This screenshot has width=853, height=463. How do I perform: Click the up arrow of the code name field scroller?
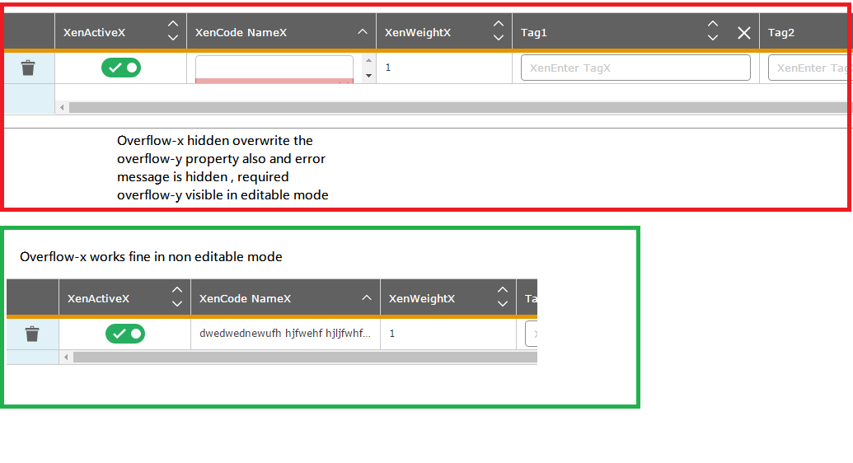click(369, 60)
